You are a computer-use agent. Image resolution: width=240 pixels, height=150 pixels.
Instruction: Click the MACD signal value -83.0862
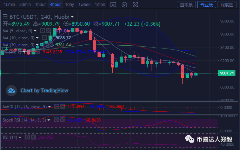(x=116, y=106)
